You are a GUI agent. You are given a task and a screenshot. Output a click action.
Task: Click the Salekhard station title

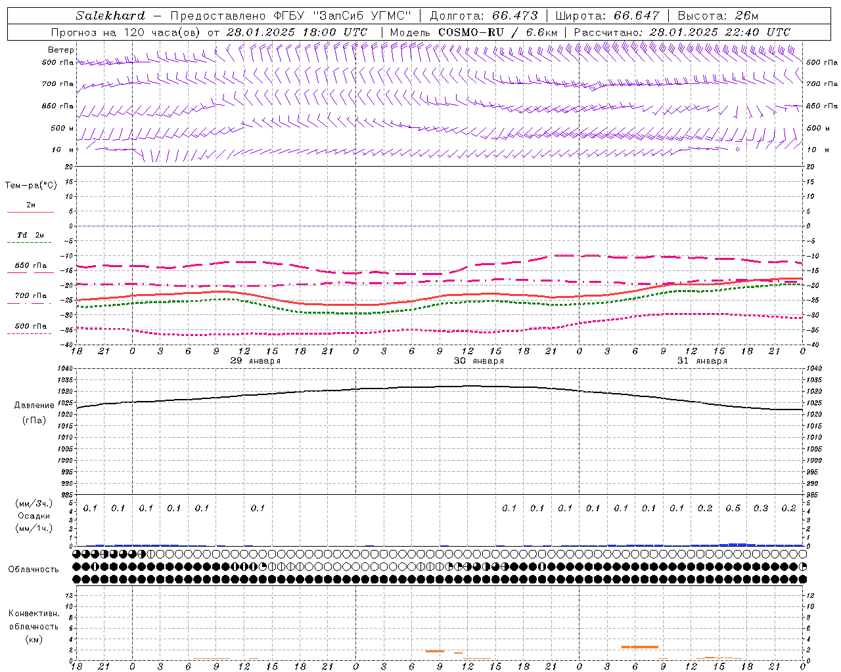110,16
